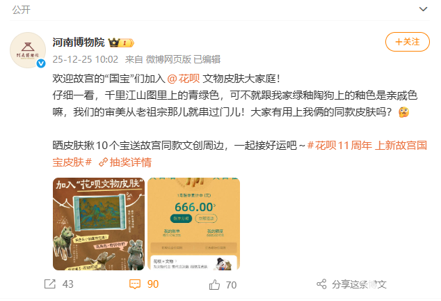Open the 花呗文物皮肤 poster thumbnail
Screen dimensions: 441x301
(99, 224)
